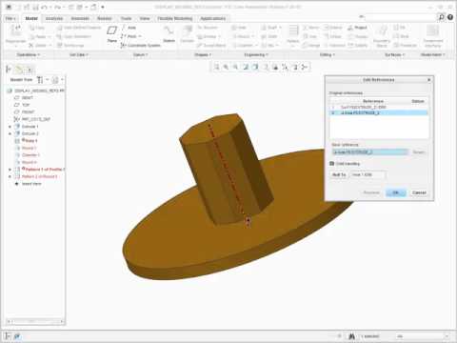Expand the Extrude 2 tree node
Viewport: 457px width, 343px height.
pos(10,133)
